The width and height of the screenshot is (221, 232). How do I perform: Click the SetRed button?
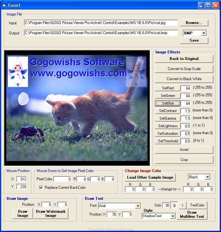(x=168, y=88)
